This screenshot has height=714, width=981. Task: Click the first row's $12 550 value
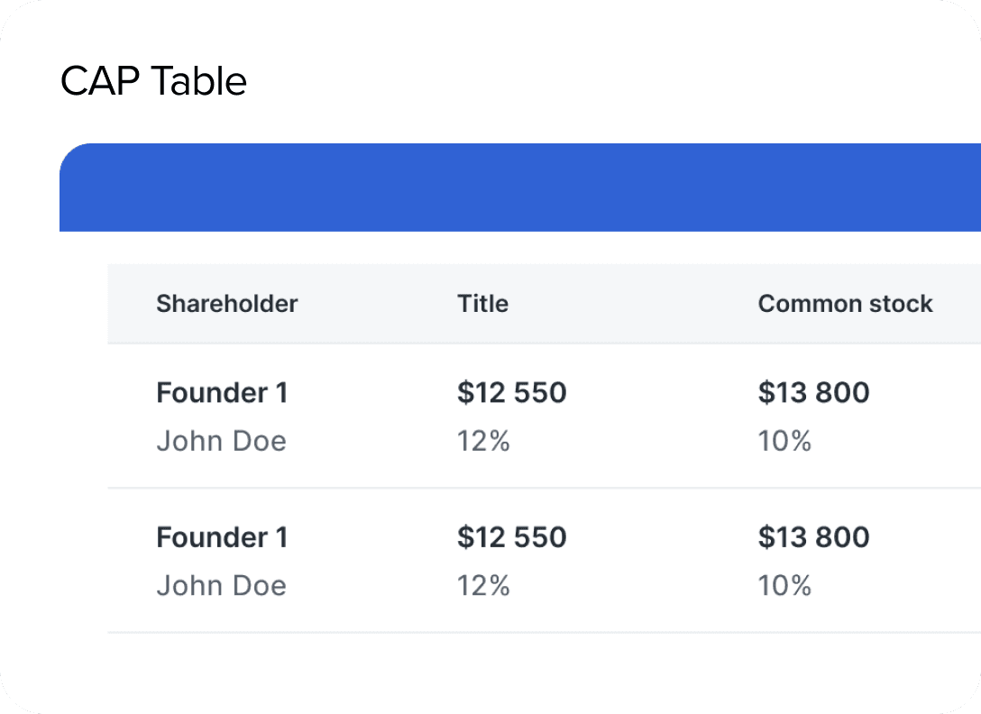pos(511,393)
